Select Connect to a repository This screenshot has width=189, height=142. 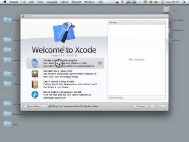(65, 74)
